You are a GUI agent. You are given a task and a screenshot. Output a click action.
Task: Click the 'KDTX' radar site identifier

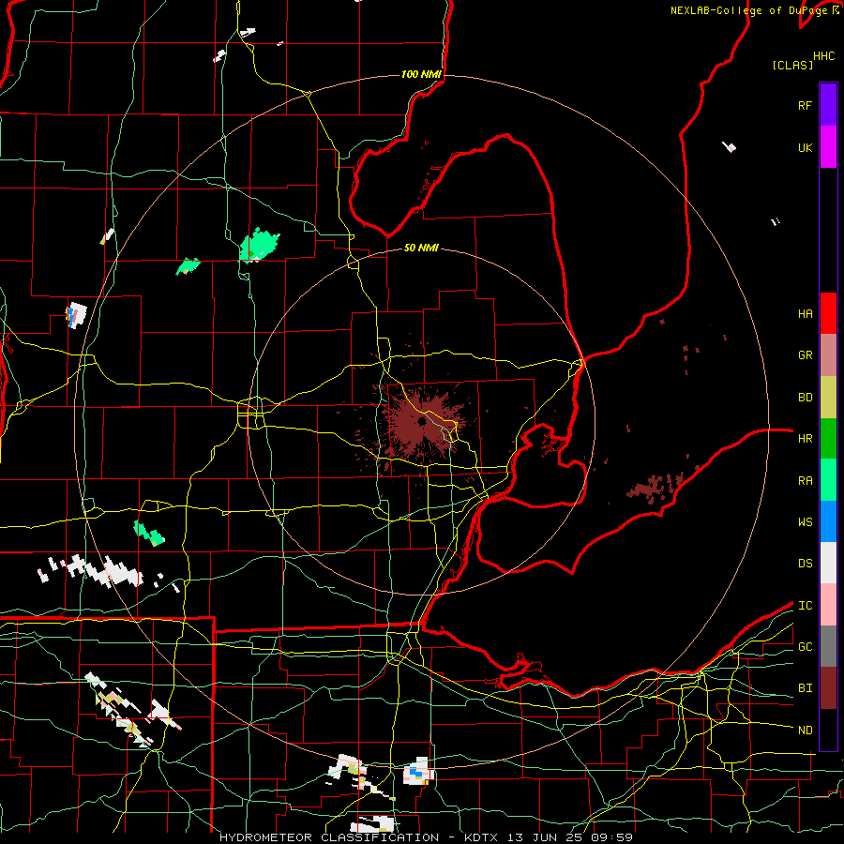[482, 837]
